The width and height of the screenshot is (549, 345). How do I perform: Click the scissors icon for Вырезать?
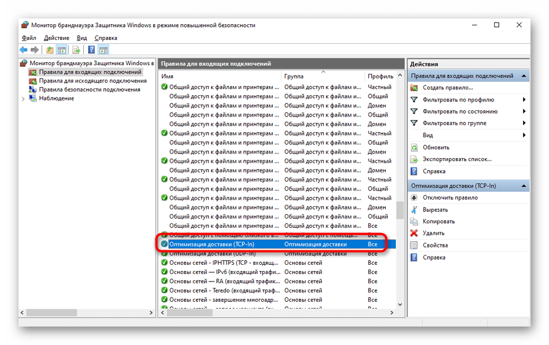414,210
